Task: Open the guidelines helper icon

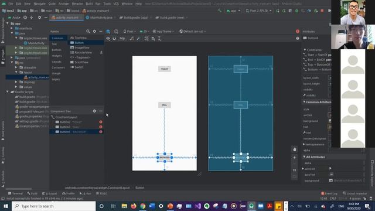Action: pyautogui.click(x=159, y=39)
